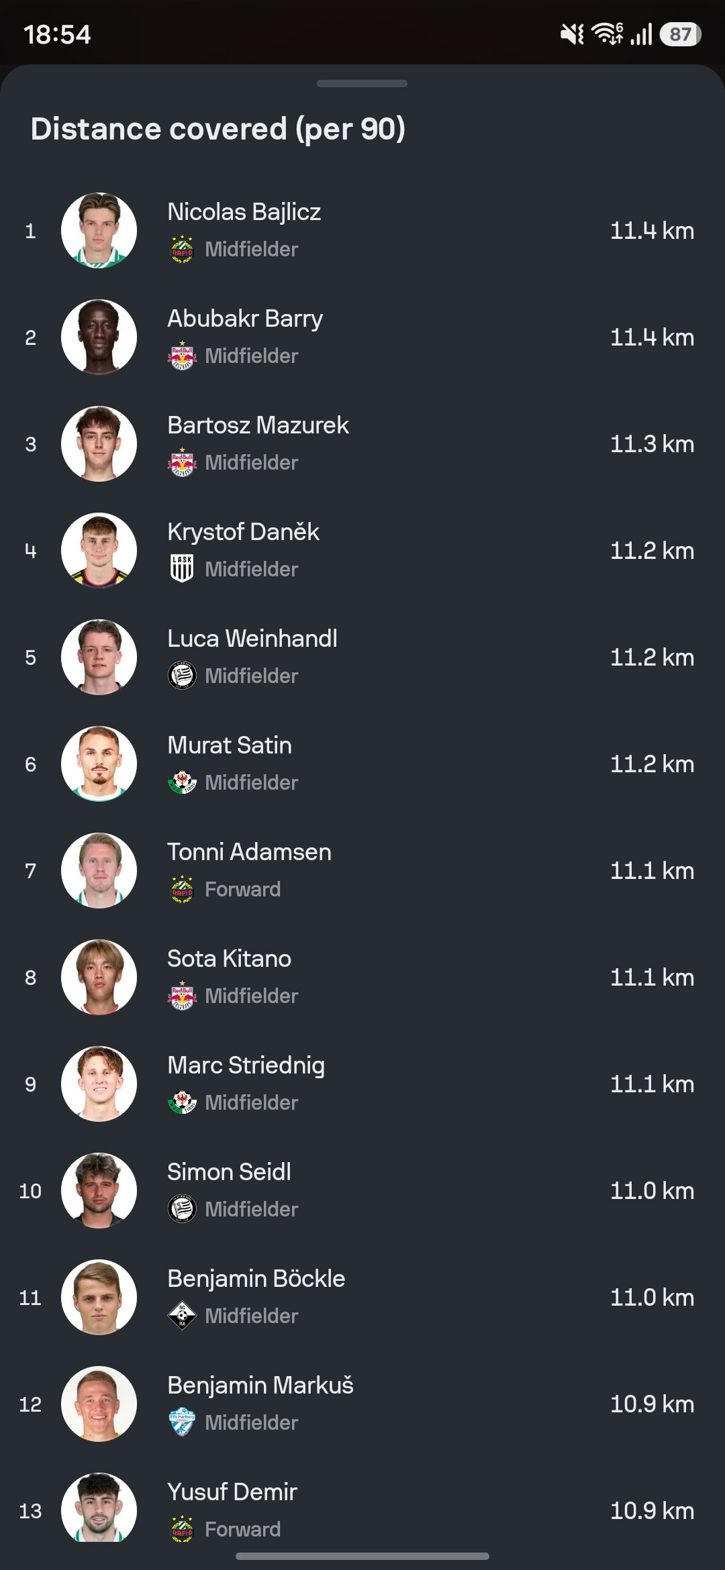Screen dimensions: 725x1570
Task: Open Bartosz Mazurek's player photo
Action: coord(99,443)
